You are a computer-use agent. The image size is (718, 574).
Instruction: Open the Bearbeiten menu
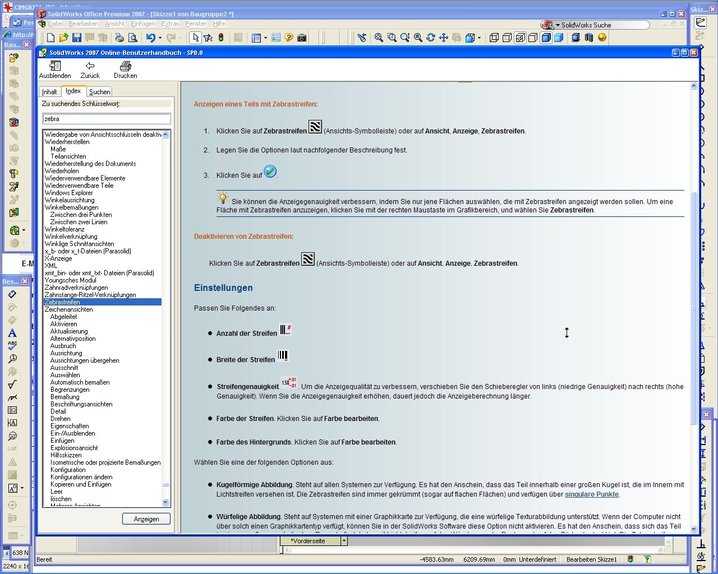click(x=84, y=24)
